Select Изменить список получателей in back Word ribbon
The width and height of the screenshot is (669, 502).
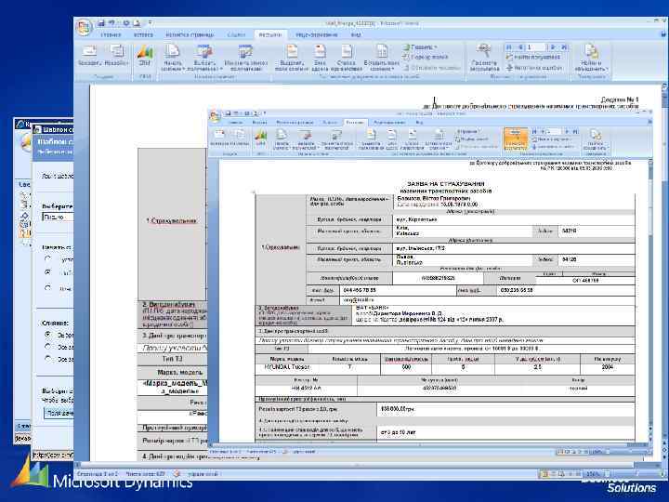245,58
